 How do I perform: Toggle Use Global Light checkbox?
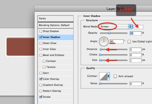[x=129, y=42]
